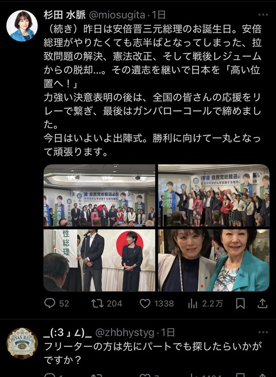The width and height of the screenshot is (276, 377).
Task: Open the top-right photo of people raising fists
Action: click(x=214, y=195)
